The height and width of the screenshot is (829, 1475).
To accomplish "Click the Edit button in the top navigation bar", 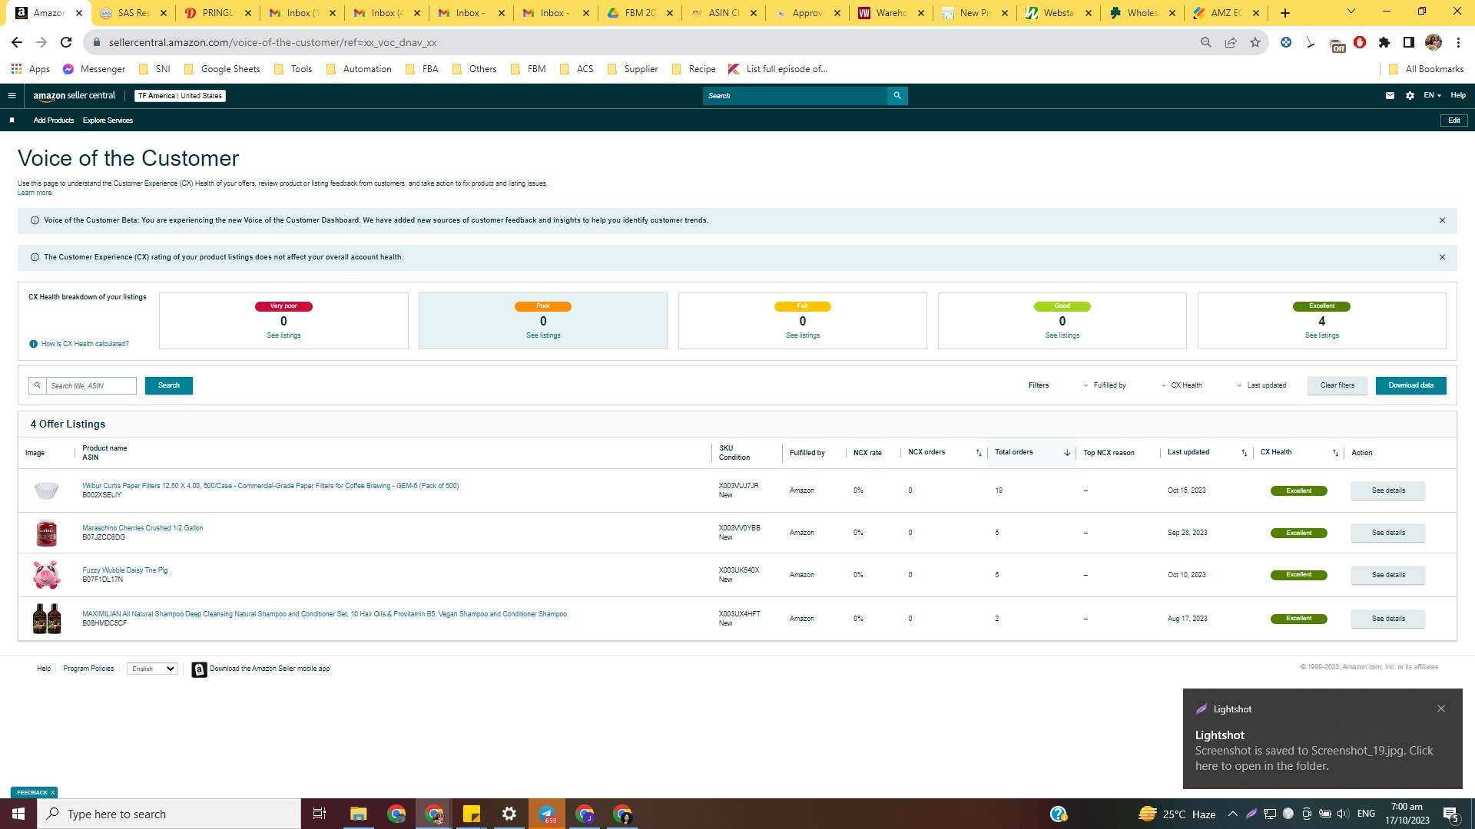I will click(x=1454, y=121).
